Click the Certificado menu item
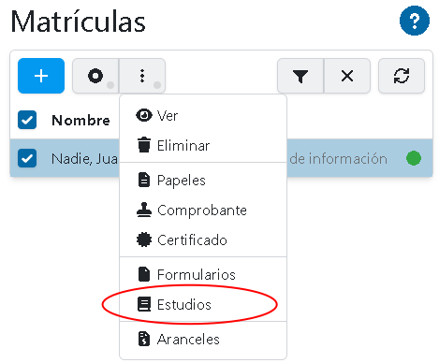Image resolution: width=439 pixels, height=363 pixels. click(203, 240)
